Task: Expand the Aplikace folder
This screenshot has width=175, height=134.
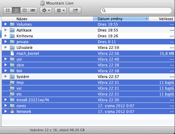Action: pos(5,30)
